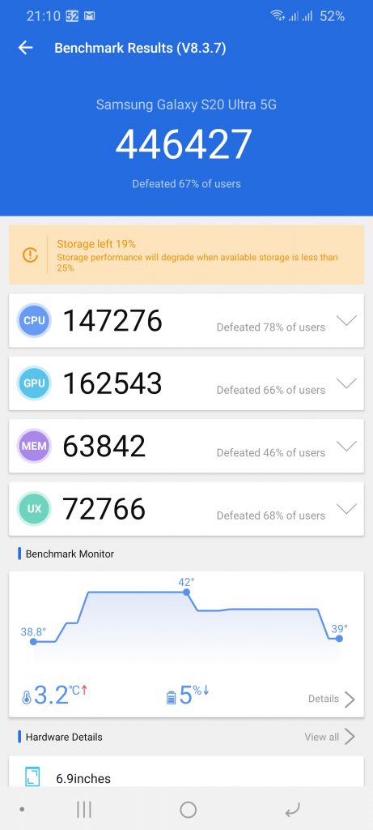The height and width of the screenshot is (830, 373).
Task: Tap the Android home button
Action: (188, 810)
